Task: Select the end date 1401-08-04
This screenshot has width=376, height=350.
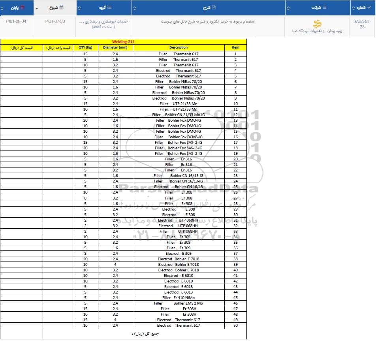Action: click(x=16, y=21)
